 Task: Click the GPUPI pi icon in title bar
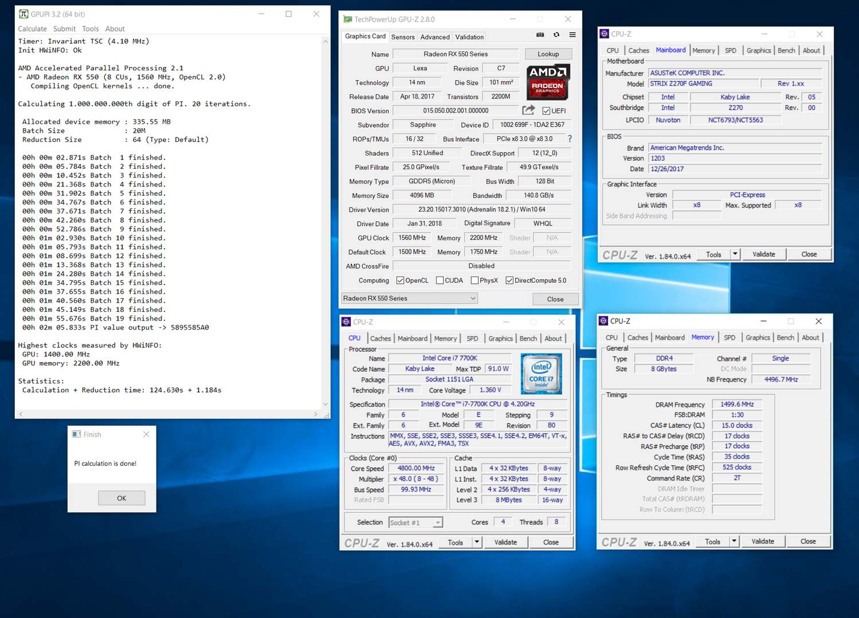click(23, 14)
